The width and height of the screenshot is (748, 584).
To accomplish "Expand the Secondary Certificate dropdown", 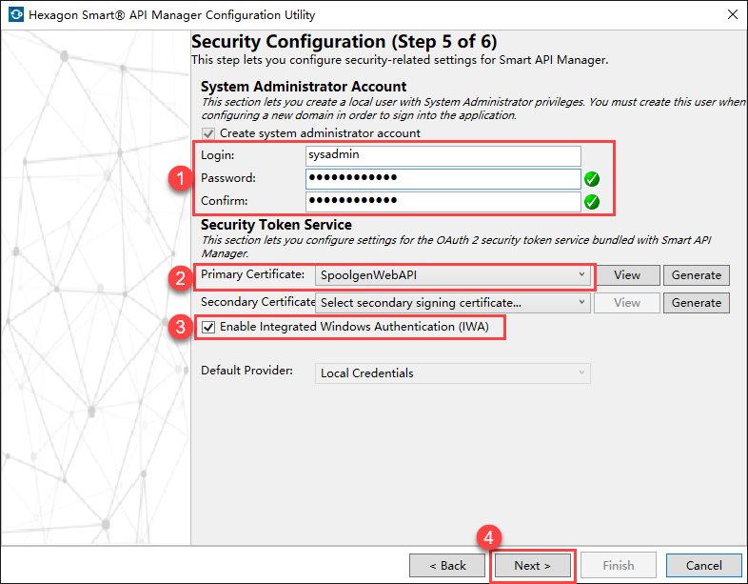I will pos(452,303).
